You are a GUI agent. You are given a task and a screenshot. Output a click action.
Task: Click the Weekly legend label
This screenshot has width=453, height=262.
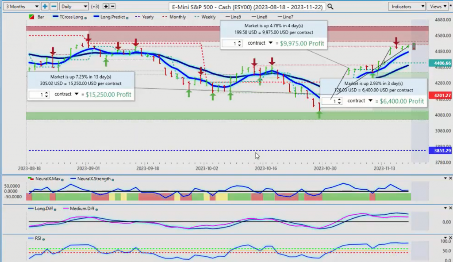(x=208, y=17)
